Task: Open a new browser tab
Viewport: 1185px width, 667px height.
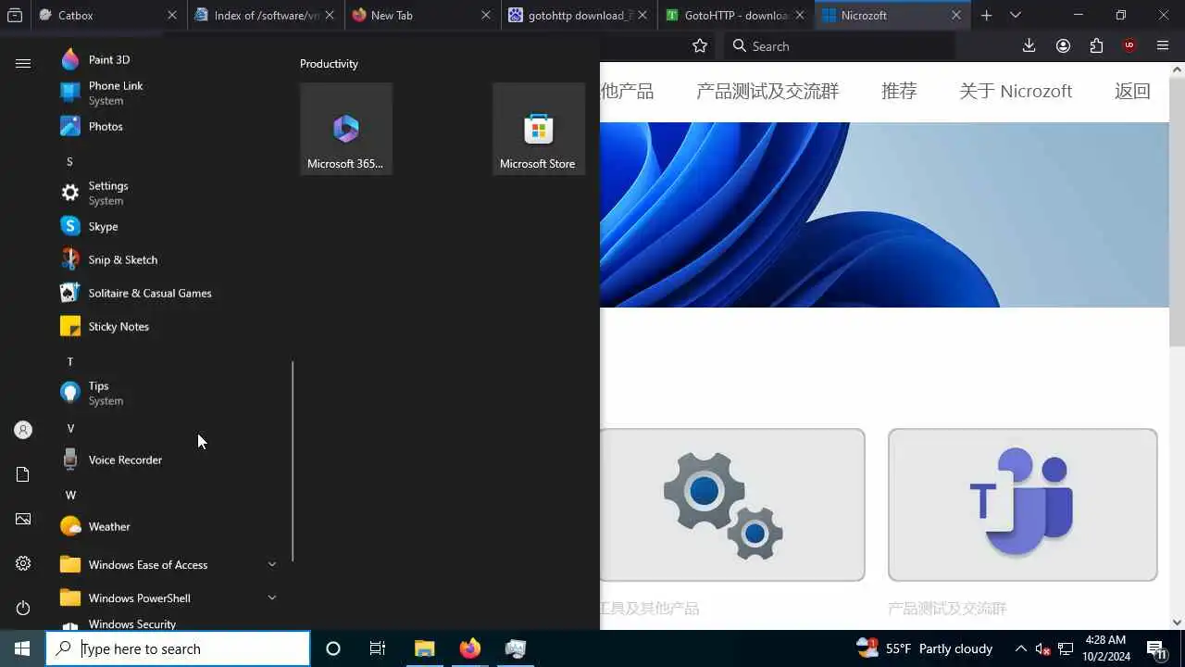Action: pos(987,16)
